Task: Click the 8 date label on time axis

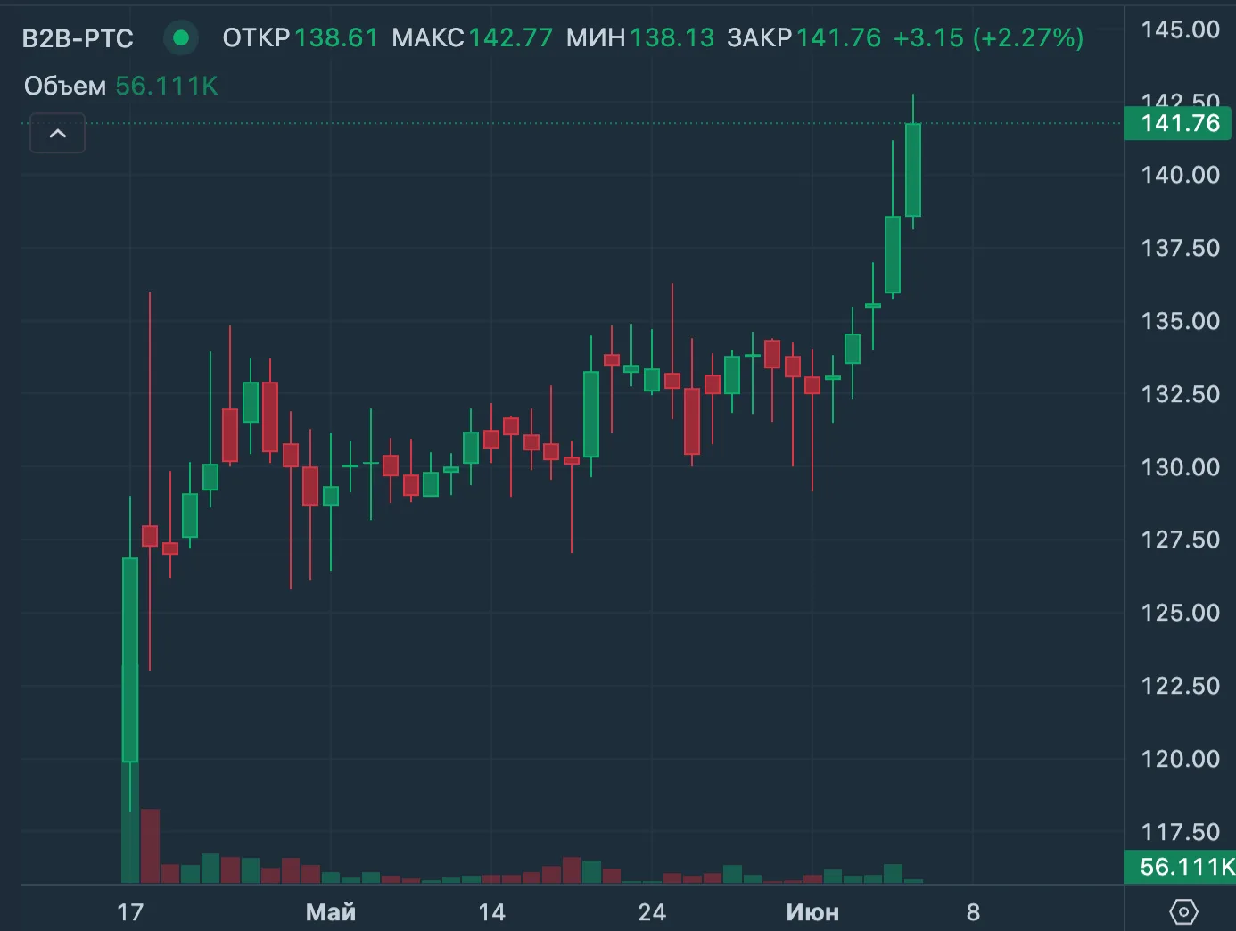Action: [973, 912]
